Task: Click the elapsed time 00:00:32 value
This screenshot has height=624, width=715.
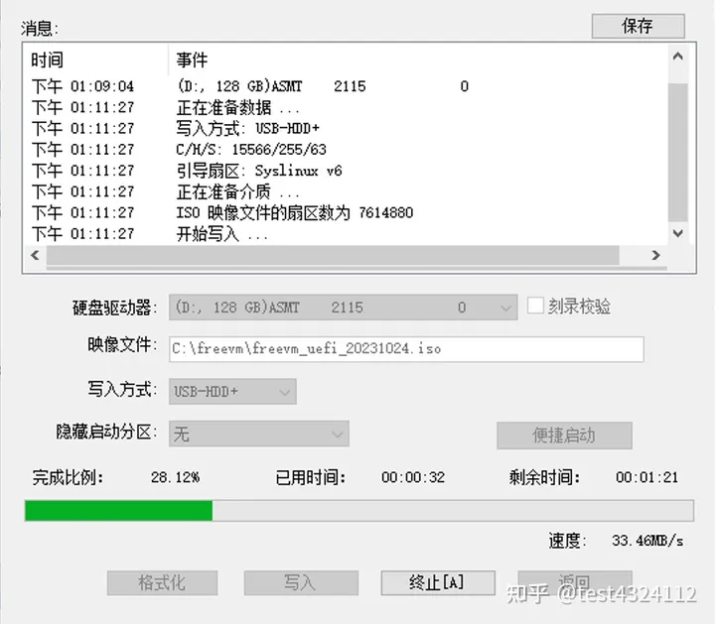Action: [x=413, y=477]
